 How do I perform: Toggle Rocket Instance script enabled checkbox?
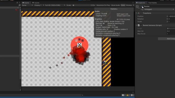[141, 25]
